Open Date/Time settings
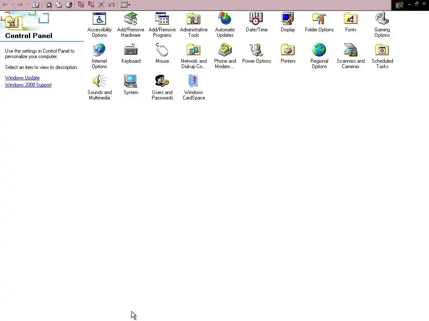Image resolution: width=429 pixels, height=321 pixels. tap(256, 22)
